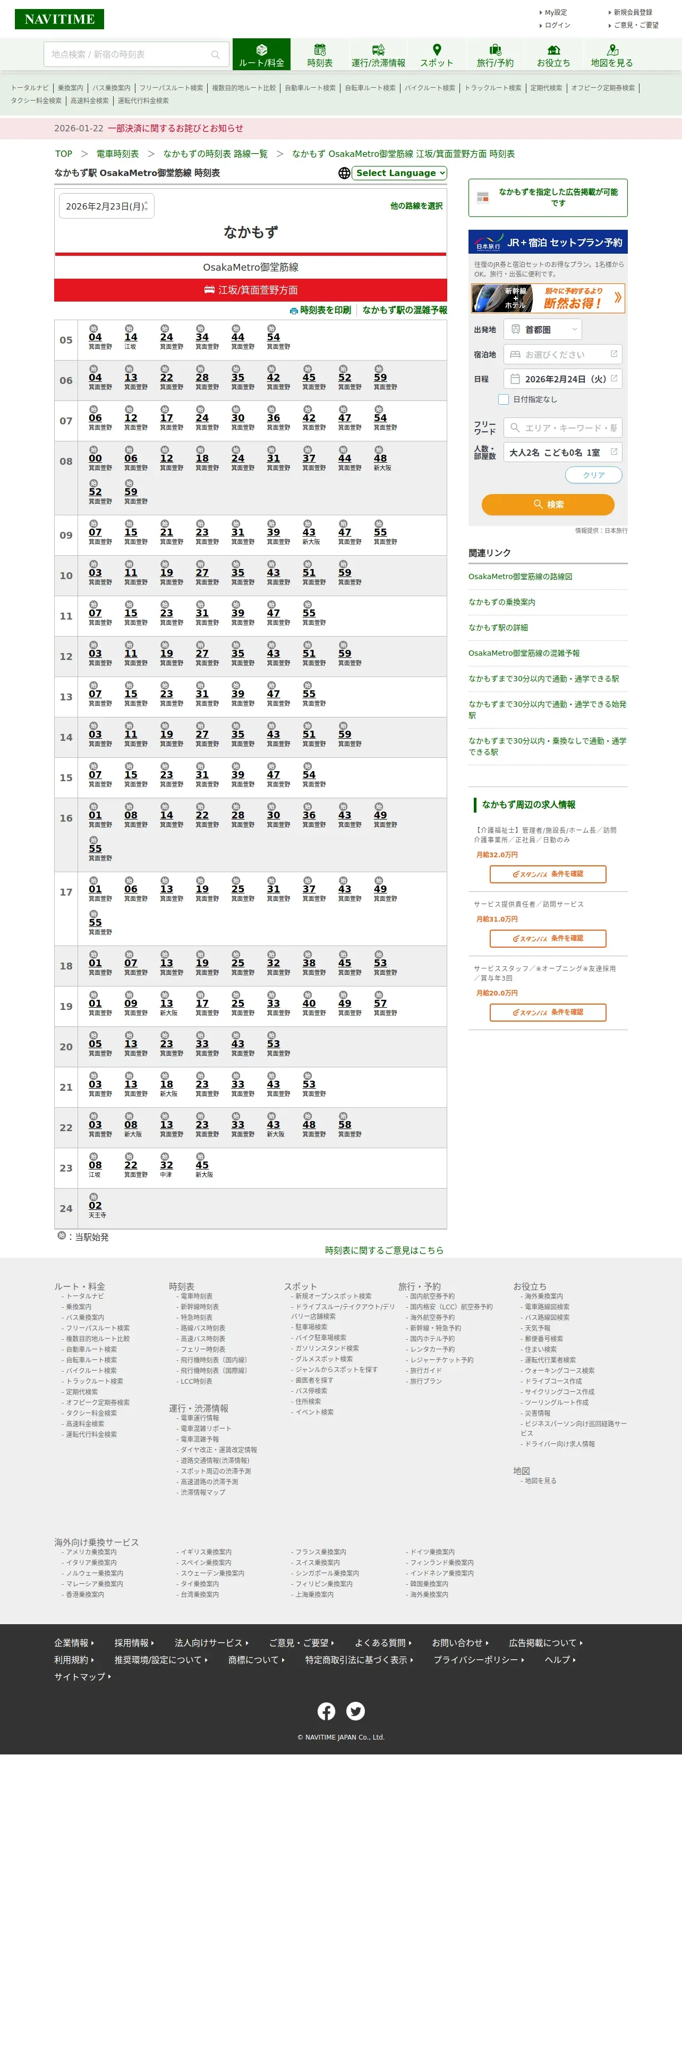Click the orange 検索 button
The height and width of the screenshot is (2056, 682).
[x=547, y=504]
